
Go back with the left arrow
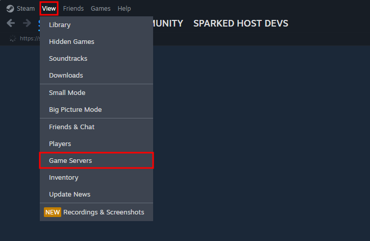11,23
